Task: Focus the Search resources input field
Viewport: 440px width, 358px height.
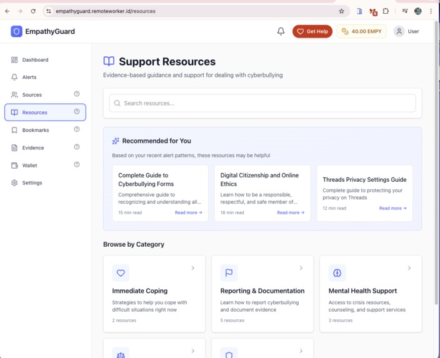Action: 262,103
